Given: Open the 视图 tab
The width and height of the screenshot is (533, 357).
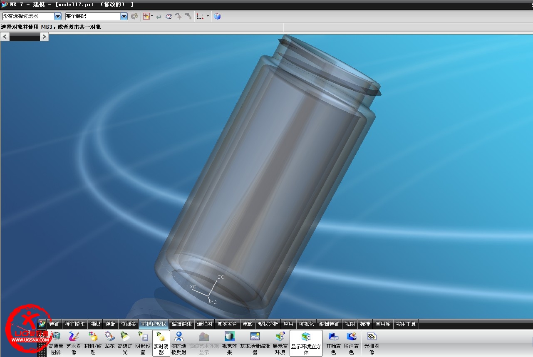Looking at the screenshot, I should tap(350, 324).
